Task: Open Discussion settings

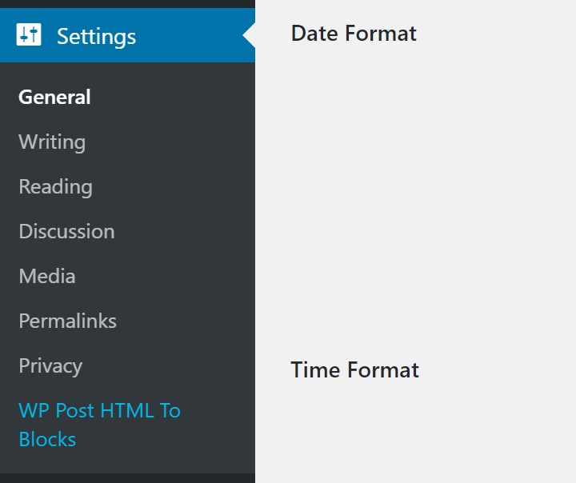Action: tap(66, 231)
